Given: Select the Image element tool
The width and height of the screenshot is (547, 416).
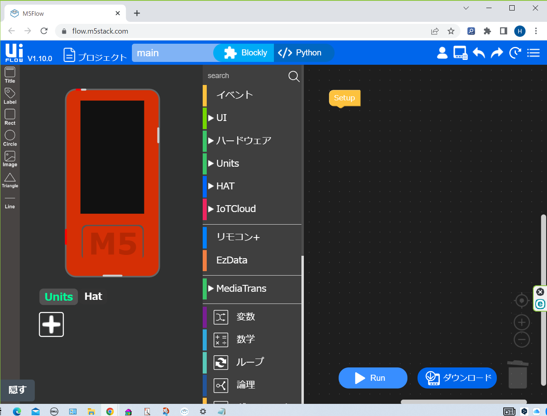Looking at the screenshot, I should tap(10, 159).
